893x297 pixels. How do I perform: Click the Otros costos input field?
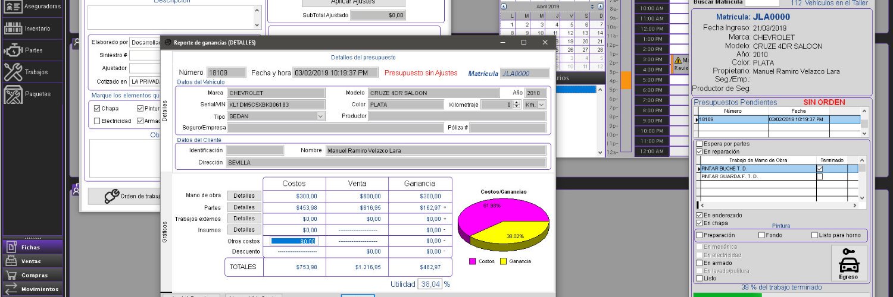pos(295,241)
